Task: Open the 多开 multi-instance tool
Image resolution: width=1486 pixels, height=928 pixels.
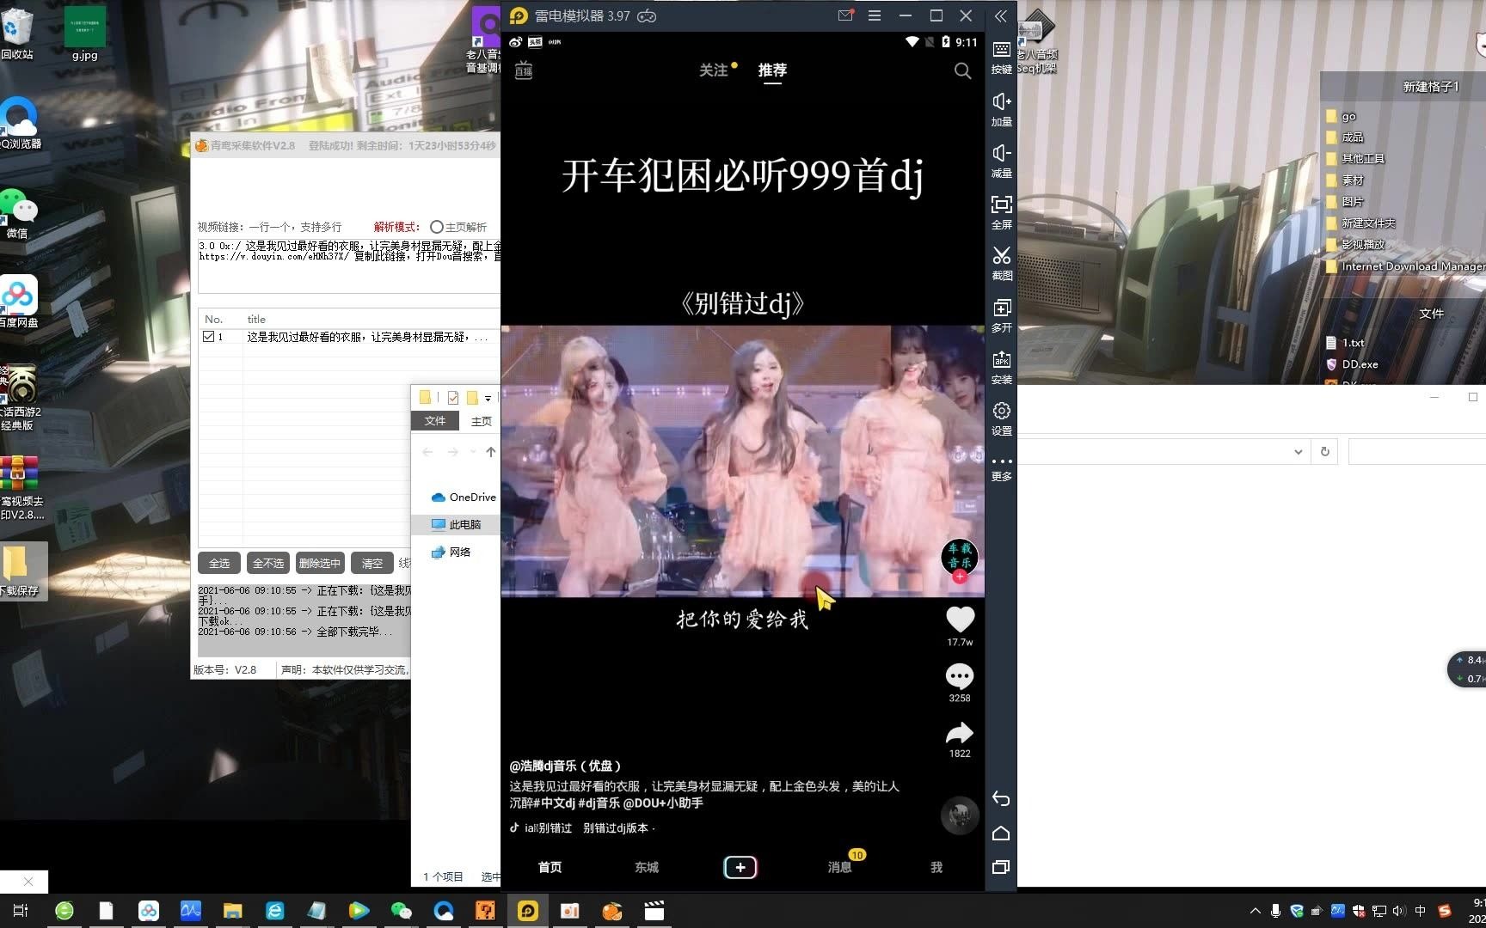Action: click(x=1002, y=315)
